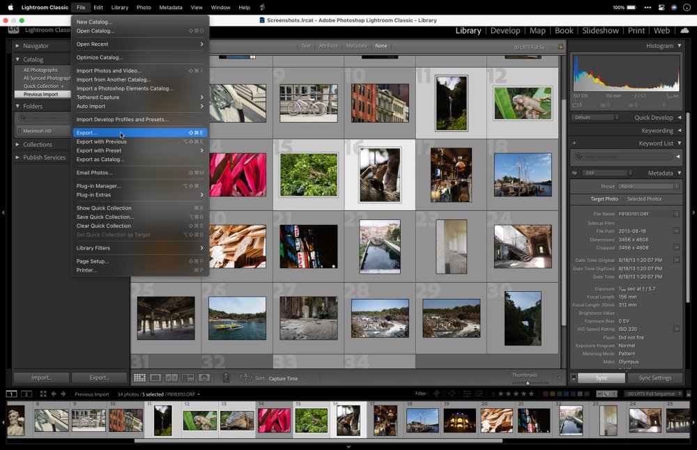
Task: Click the Import... button
Action: tap(41, 378)
